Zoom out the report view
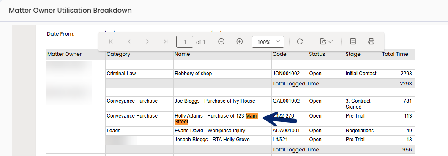 221,42
